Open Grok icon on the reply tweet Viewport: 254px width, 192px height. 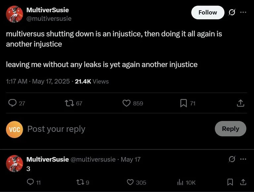(232, 159)
